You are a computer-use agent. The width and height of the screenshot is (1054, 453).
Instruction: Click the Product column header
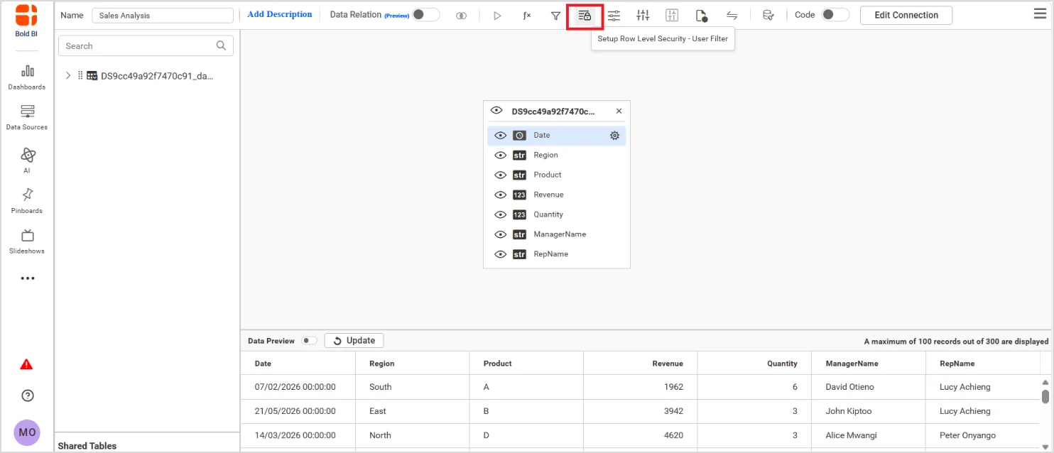[x=526, y=364]
